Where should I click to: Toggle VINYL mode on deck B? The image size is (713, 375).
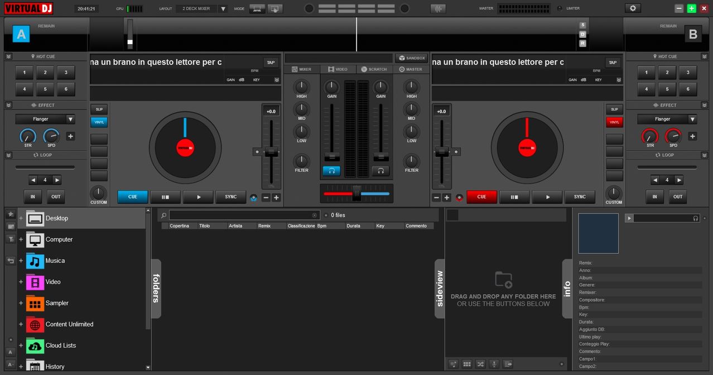click(x=614, y=122)
